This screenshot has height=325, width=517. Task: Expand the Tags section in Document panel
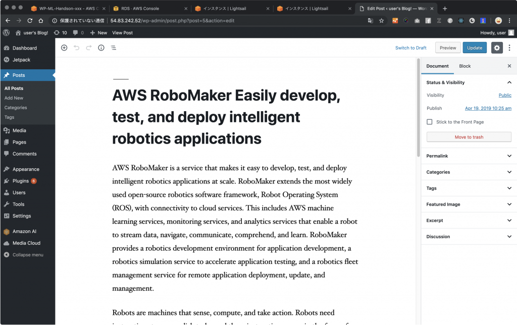coord(469,188)
